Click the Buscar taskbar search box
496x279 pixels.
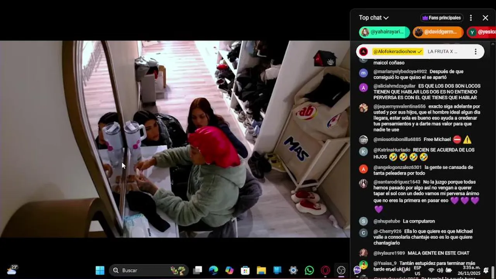click(149, 270)
